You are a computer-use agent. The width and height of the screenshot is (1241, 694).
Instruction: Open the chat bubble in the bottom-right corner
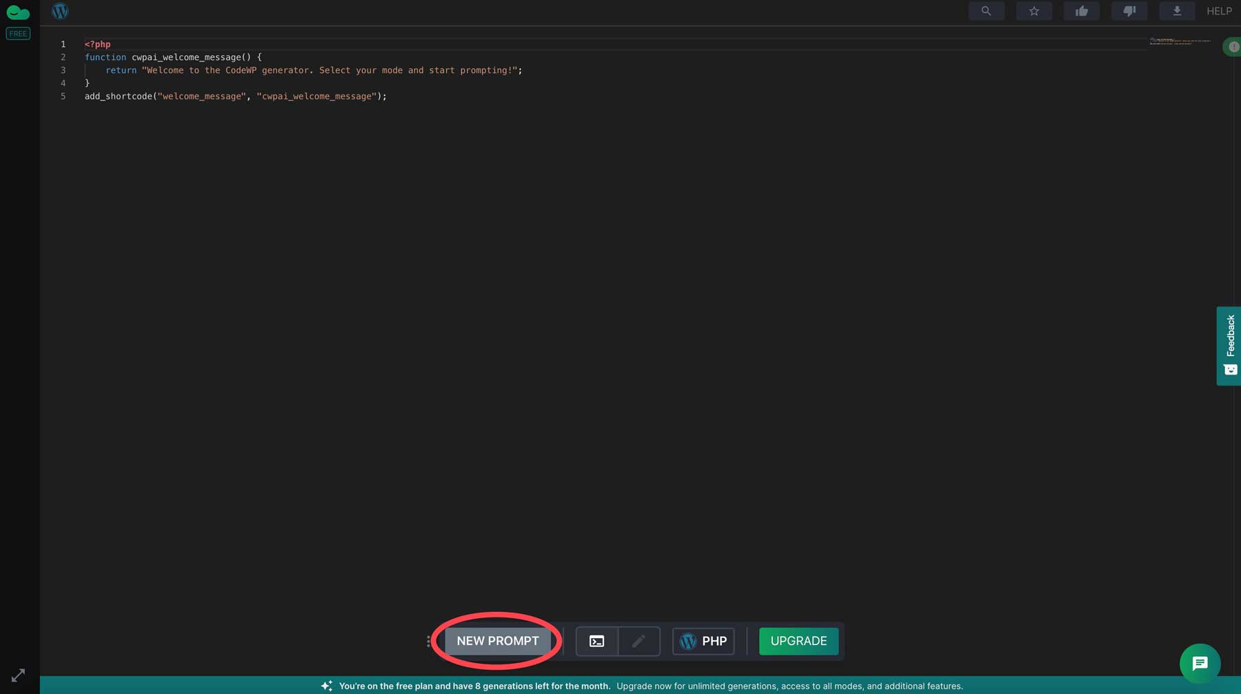pos(1200,664)
